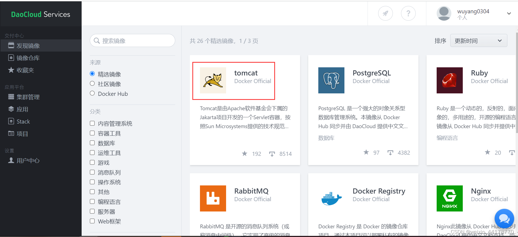Image resolution: width=518 pixels, height=237 pixels.
Task: Click the store icon beside 发现镜像
Action: pos(11,45)
